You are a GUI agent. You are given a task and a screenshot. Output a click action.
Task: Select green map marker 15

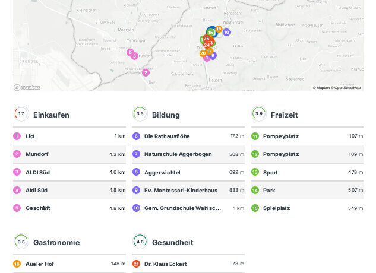(210, 33)
